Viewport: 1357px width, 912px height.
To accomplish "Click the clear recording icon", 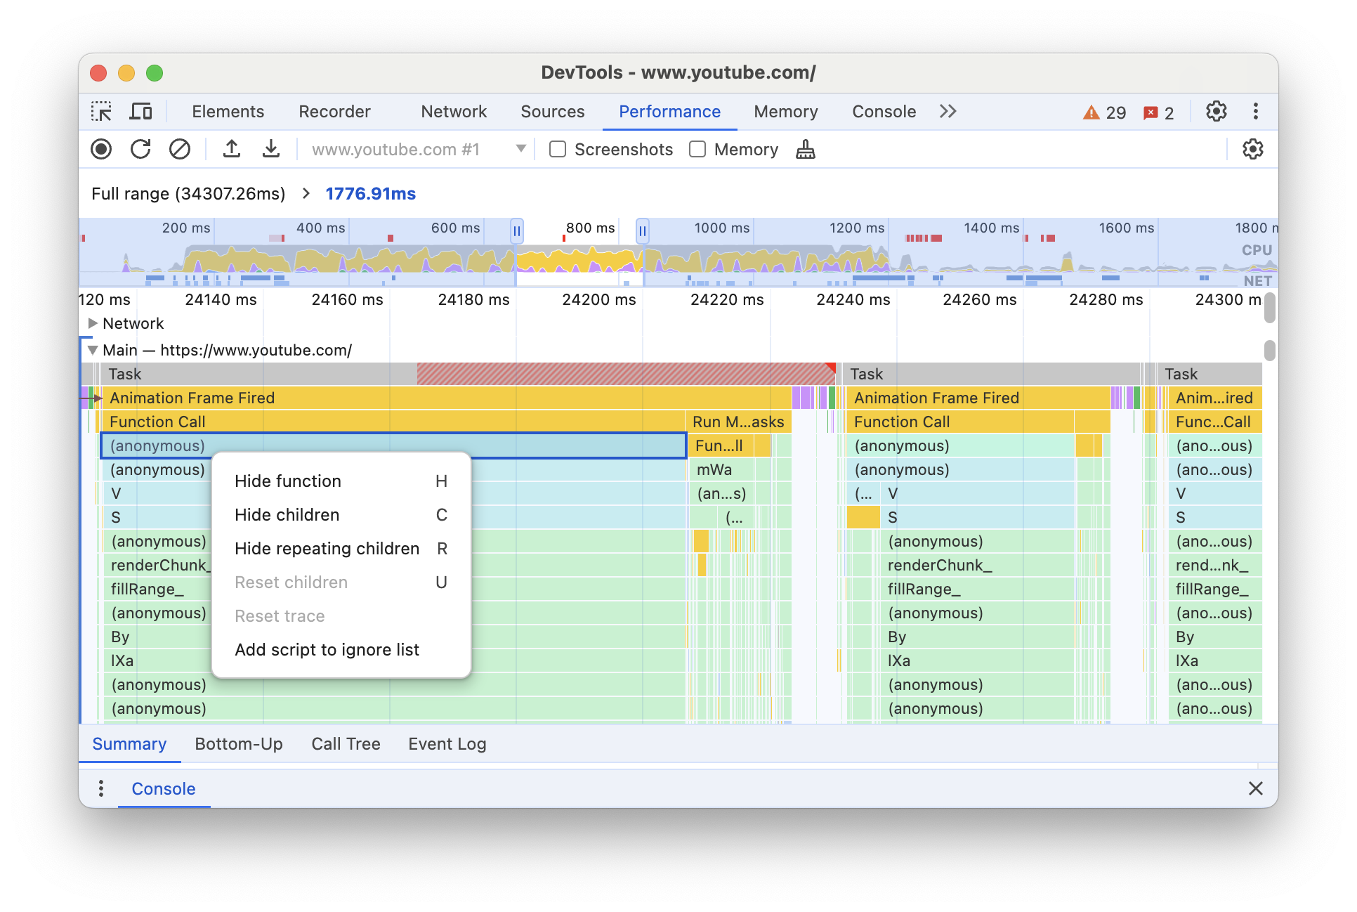I will (x=179, y=150).
